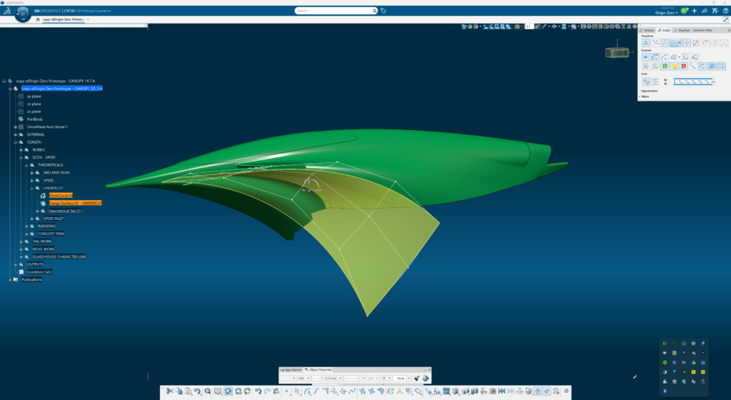Click the paintbrush icon in Object Properties
Viewport: 731px width, 400px height.
click(417, 378)
